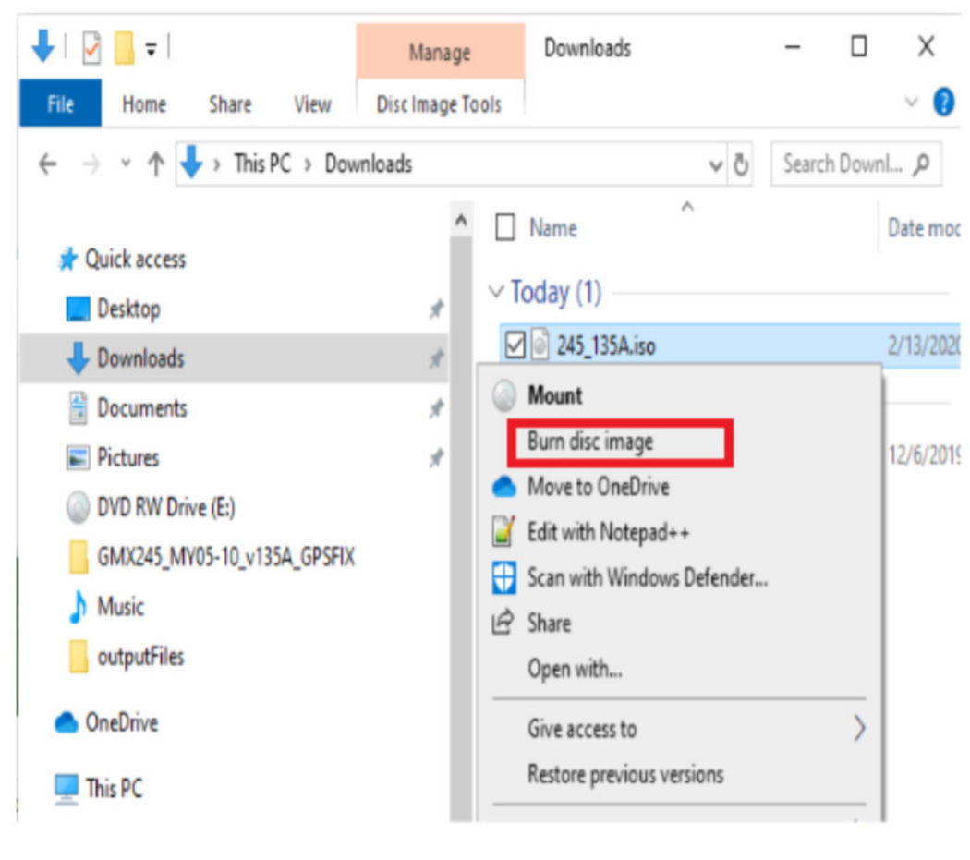This screenshot has width=970, height=860.
Task: Toggle the select all items checkbox
Action: 505,227
